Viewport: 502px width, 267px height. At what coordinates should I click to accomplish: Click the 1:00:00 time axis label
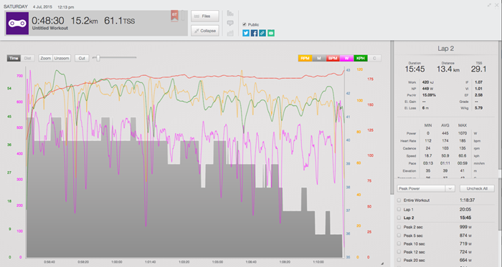point(116,262)
